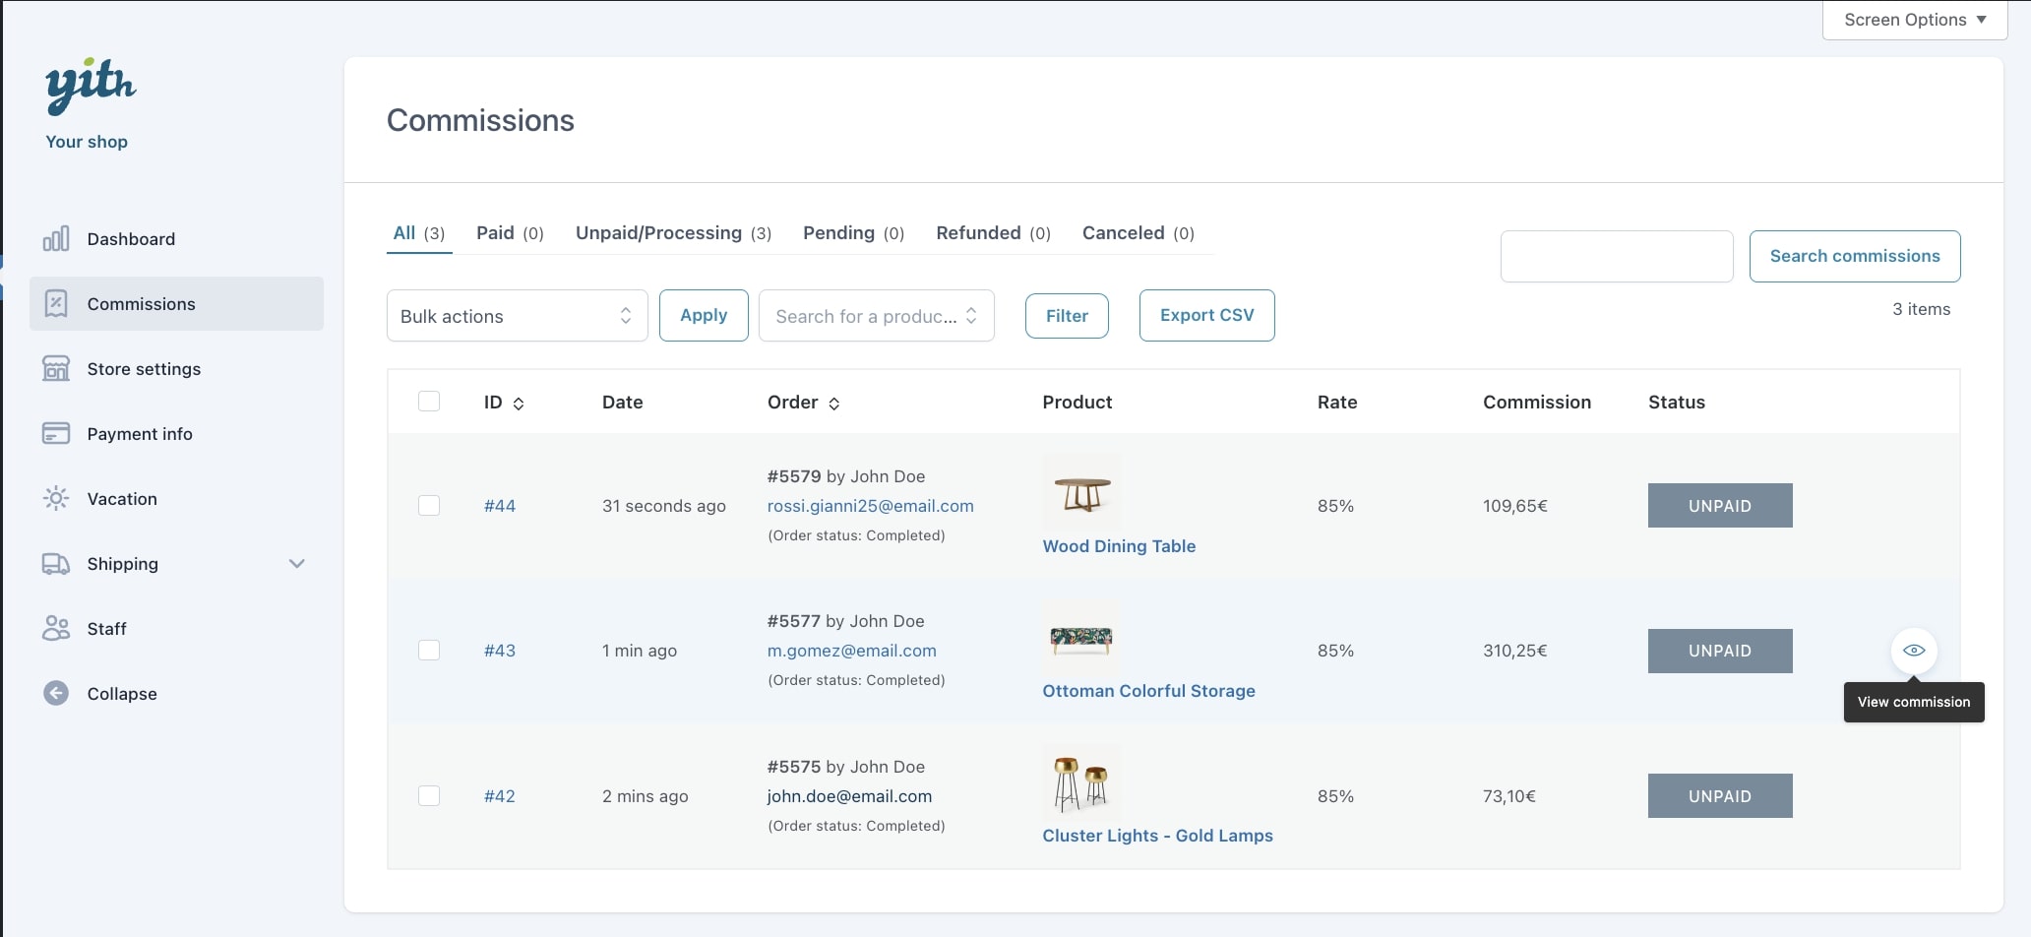Click the Vacation sun icon
This screenshot has height=937, width=2031.
(56, 499)
